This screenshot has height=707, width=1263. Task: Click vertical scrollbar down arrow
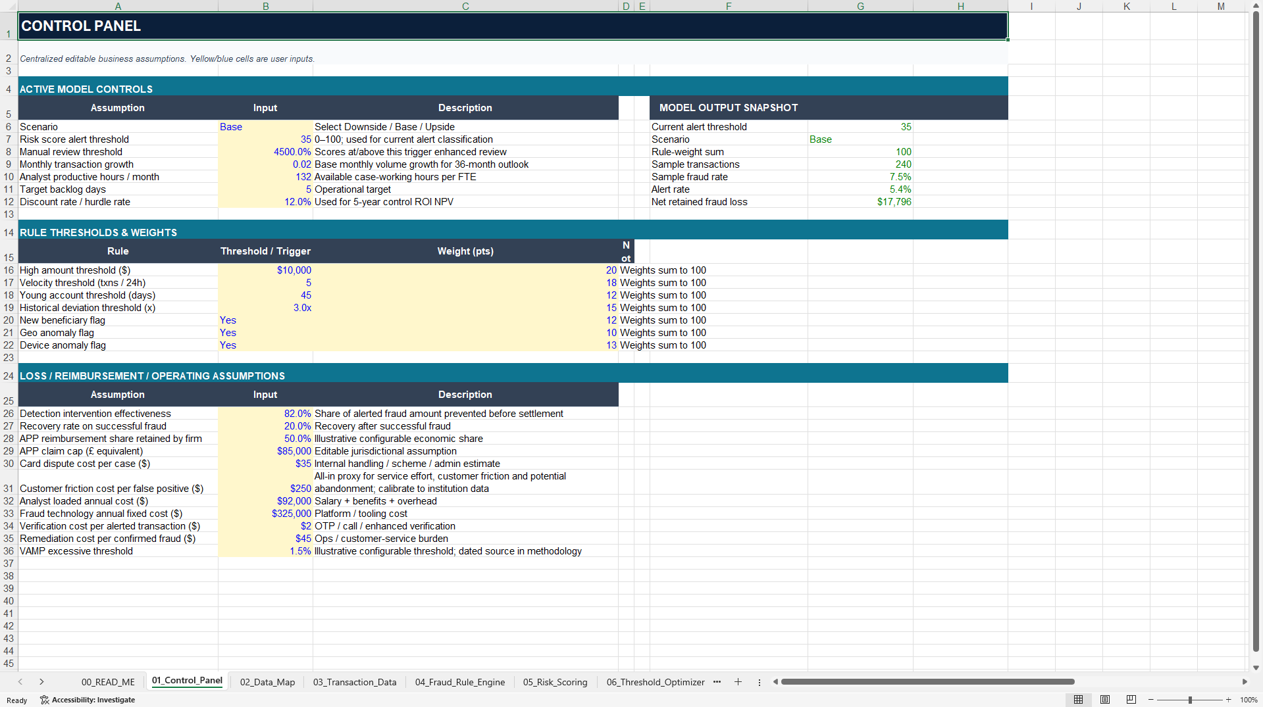point(1256,667)
